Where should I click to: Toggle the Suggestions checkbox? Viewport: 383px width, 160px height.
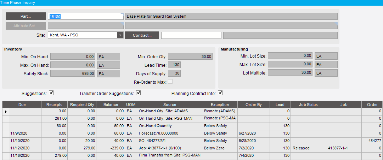(51, 93)
